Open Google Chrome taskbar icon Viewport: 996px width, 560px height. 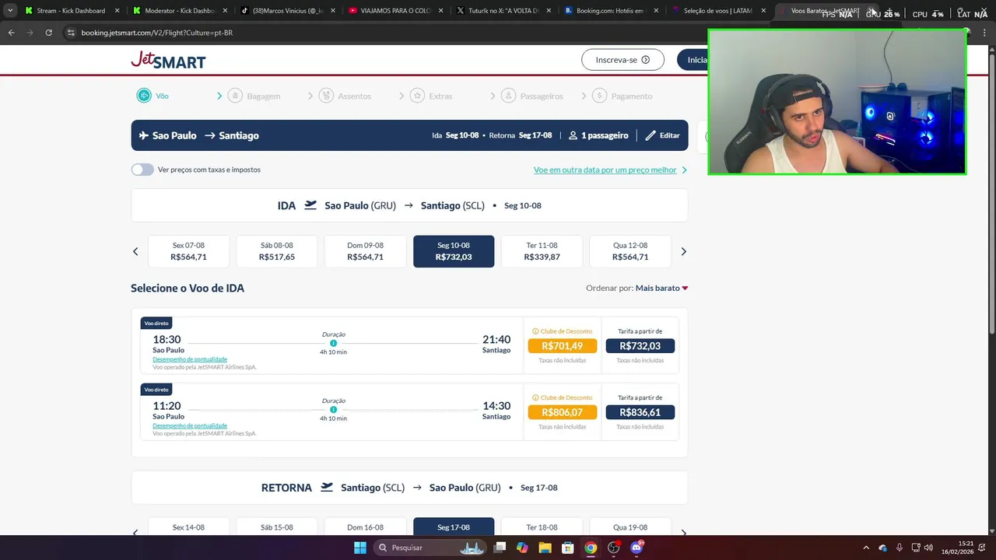pyautogui.click(x=591, y=548)
